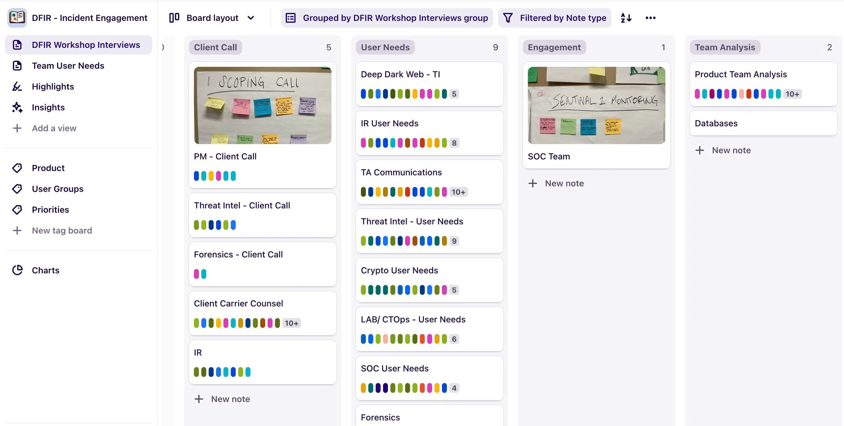Click the DFIR project notebook icon
This screenshot has height=426, width=844.
point(17,18)
